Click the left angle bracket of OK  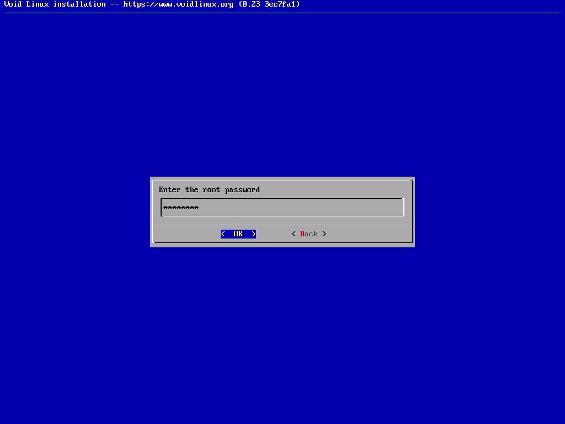pyautogui.click(x=223, y=234)
